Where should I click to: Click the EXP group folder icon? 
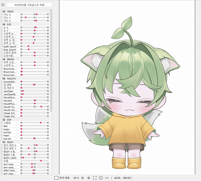click(4, 120)
